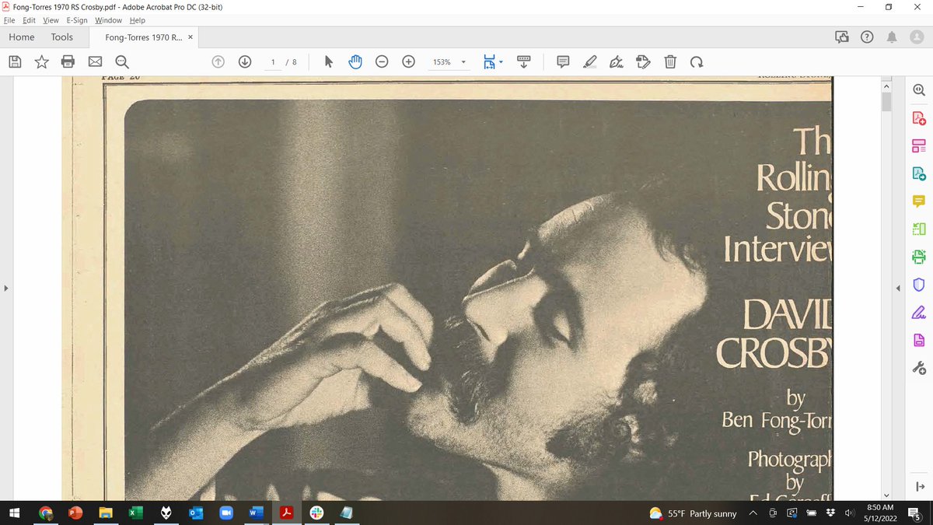The width and height of the screenshot is (933, 525).
Task: Open the Sign document pen tool
Action: point(617,61)
